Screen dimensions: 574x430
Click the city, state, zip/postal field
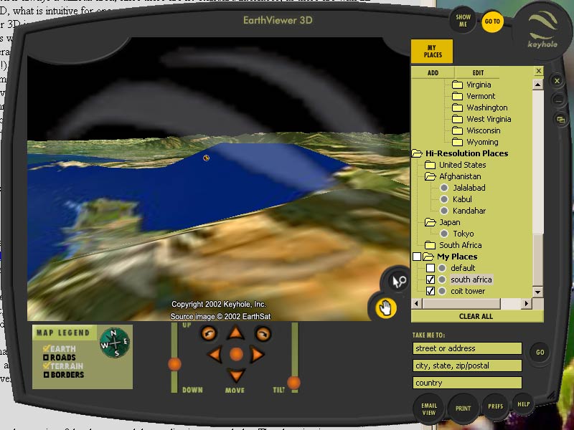click(x=467, y=365)
